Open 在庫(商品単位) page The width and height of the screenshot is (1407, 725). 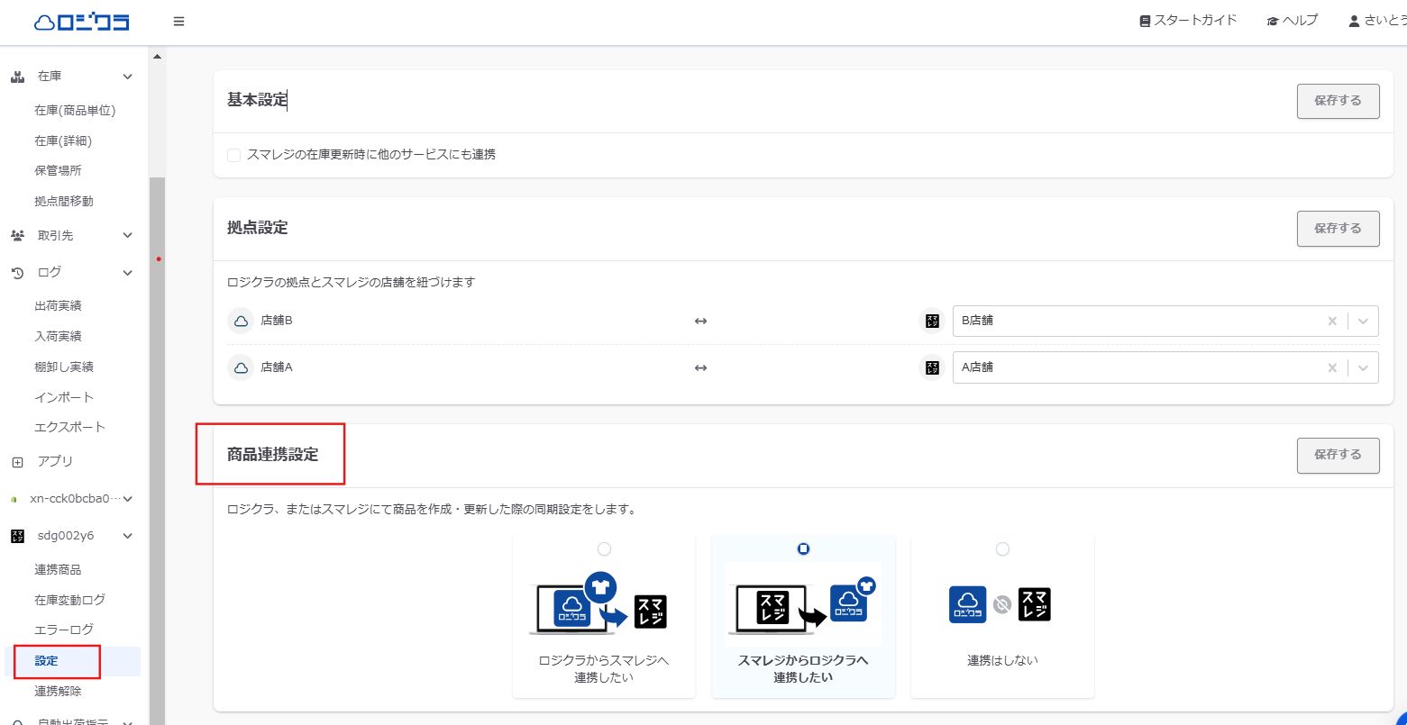[75, 111]
